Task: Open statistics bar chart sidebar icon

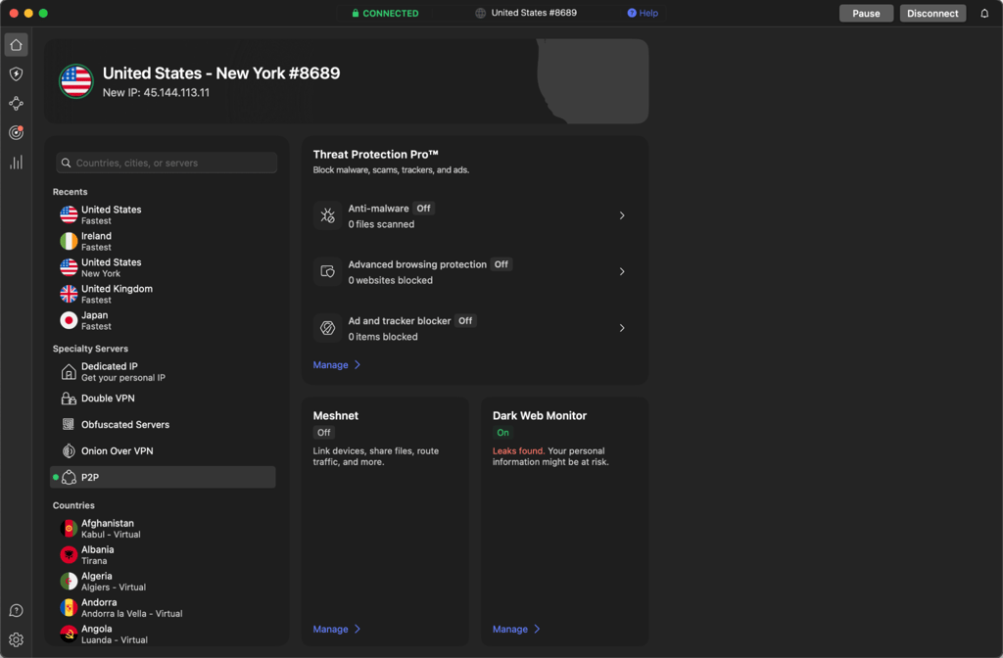Action: click(16, 163)
